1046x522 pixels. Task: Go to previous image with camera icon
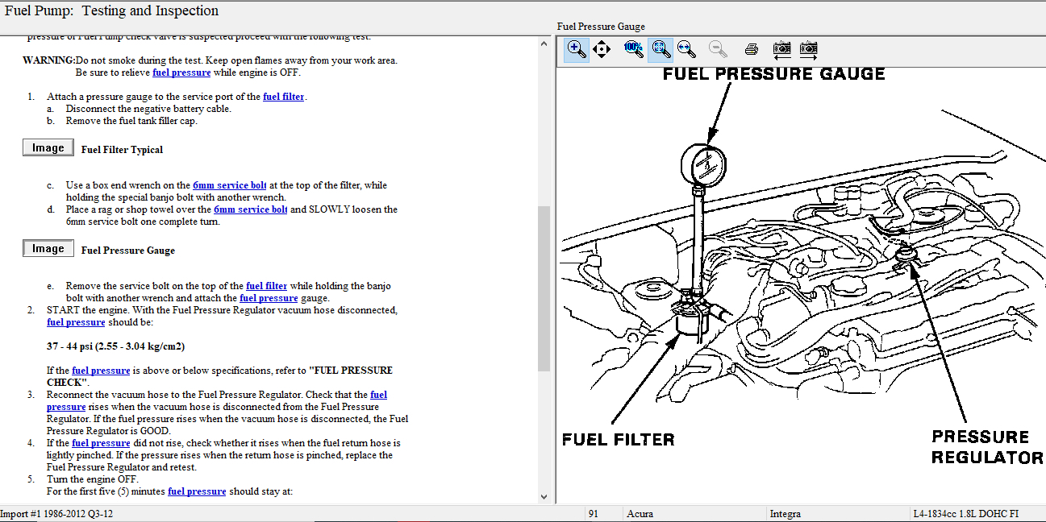[781, 49]
